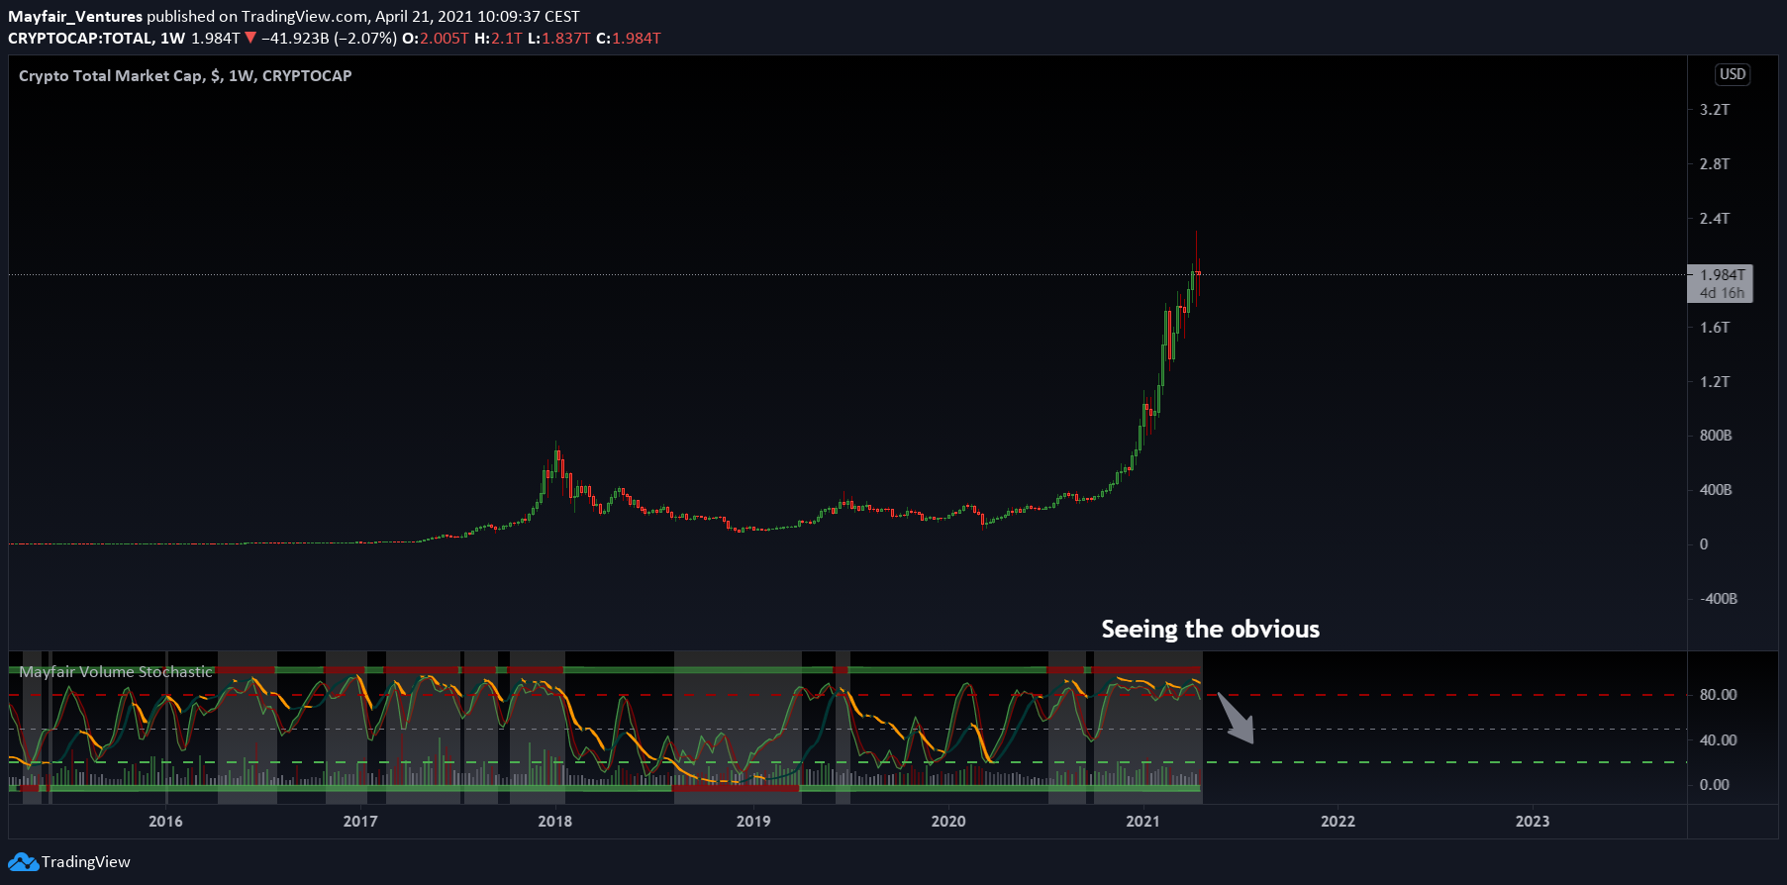This screenshot has height=885, width=1787.
Task: Click the 800B price axis label
Action: (x=1716, y=436)
